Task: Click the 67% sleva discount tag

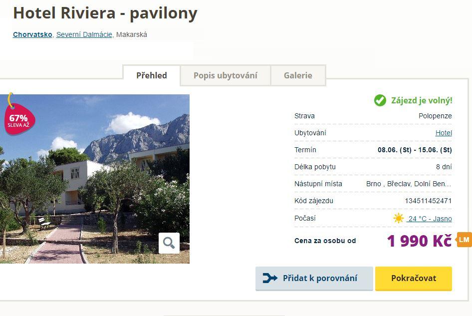Action: coord(19,118)
